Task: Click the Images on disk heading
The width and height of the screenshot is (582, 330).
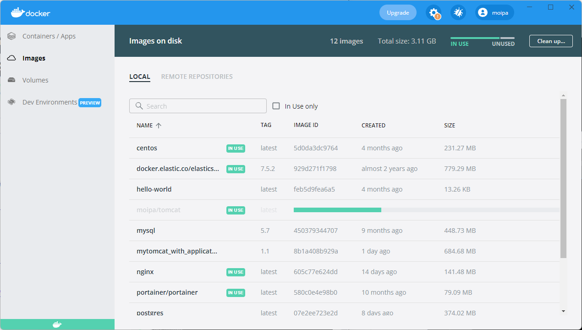Action: click(x=156, y=41)
